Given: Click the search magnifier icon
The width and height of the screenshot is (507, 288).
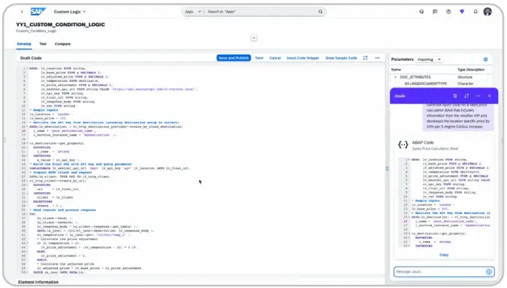Looking at the screenshot, I should (x=320, y=12).
